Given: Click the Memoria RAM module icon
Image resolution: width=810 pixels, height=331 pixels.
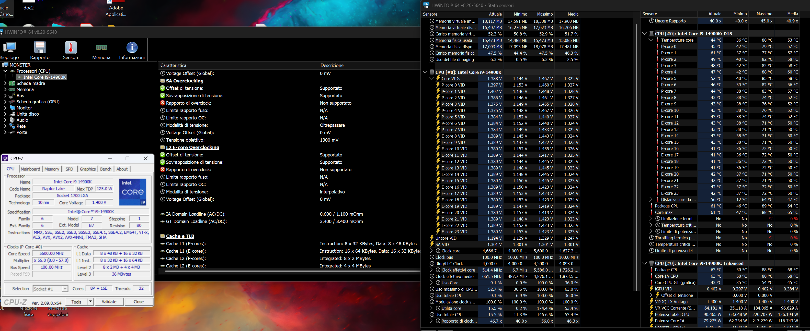Looking at the screenshot, I should (101, 48).
